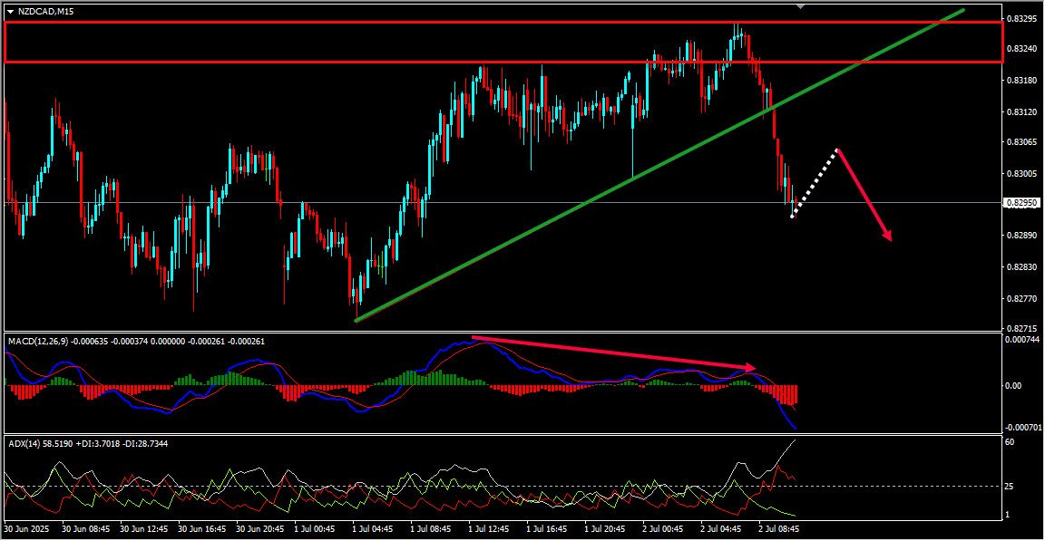Click the NZDCAD,M15 chart title
The image size is (1045, 541).
44,12
